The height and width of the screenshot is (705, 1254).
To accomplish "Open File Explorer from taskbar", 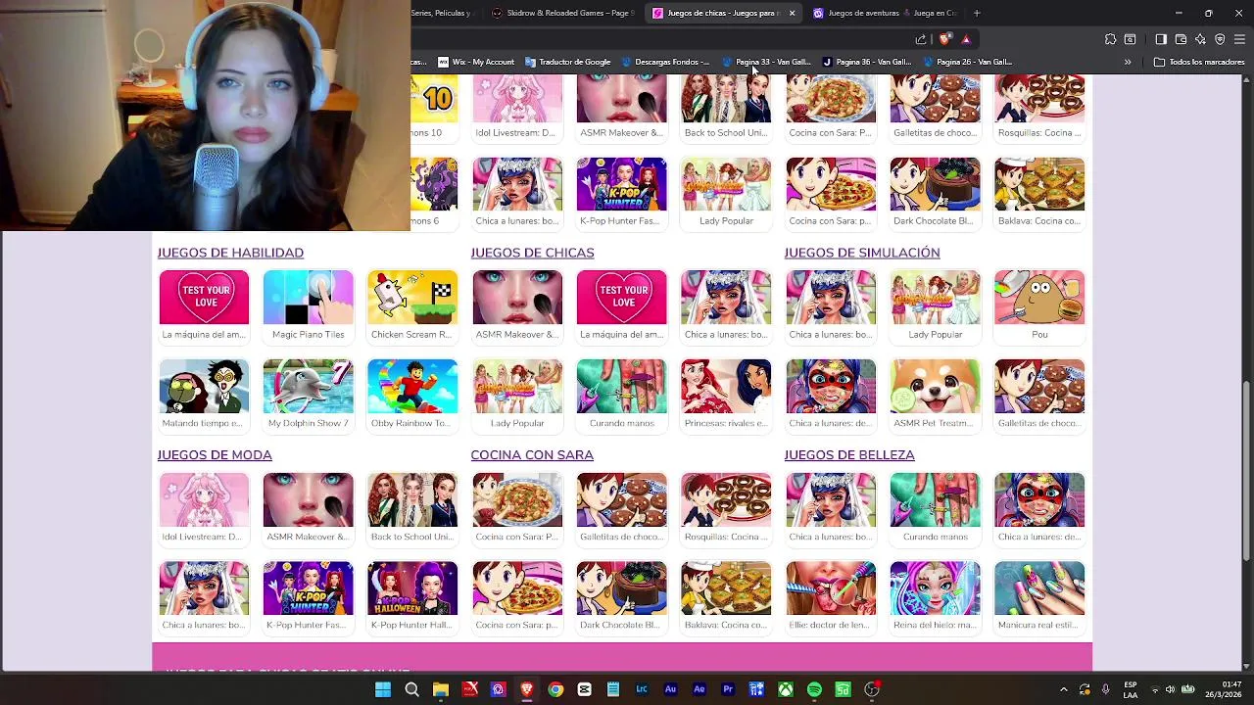I will [x=441, y=689].
